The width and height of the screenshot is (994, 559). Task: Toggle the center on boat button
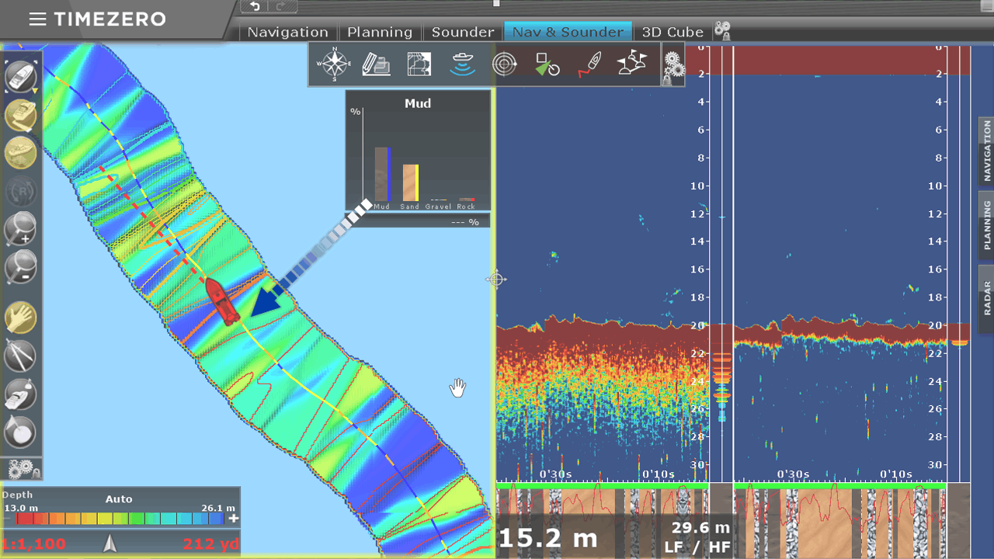coord(20,77)
